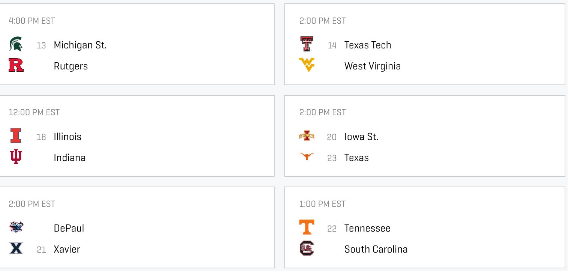Click the West Virginia team name
The width and height of the screenshot is (568, 271).
point(373,66)
